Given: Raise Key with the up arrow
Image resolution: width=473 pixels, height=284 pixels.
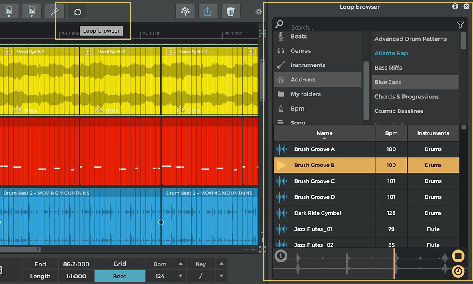Looking at the screenshot, I should pyautogui.click(x=222, y=264).
